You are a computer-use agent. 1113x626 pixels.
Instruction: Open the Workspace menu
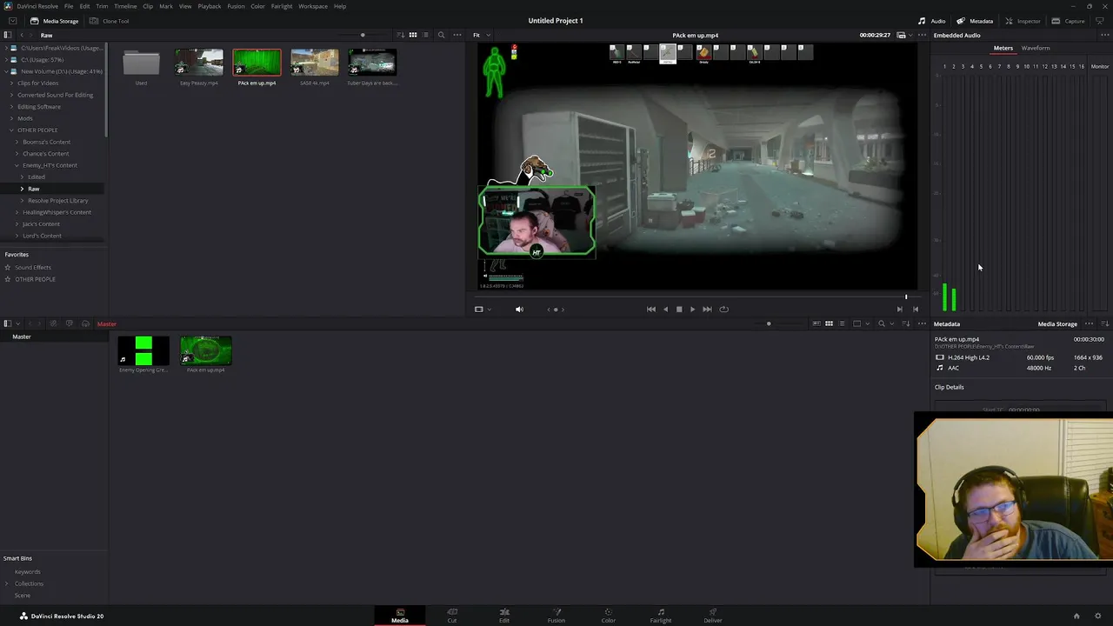pos(313,6)
